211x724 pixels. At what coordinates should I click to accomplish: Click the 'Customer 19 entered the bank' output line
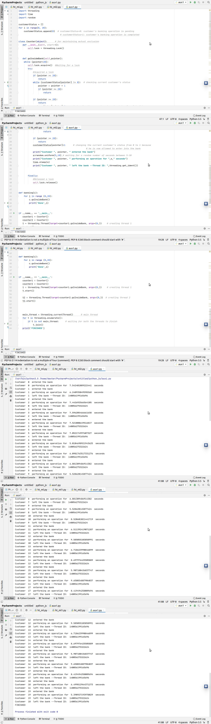click(x=34, y=691)
